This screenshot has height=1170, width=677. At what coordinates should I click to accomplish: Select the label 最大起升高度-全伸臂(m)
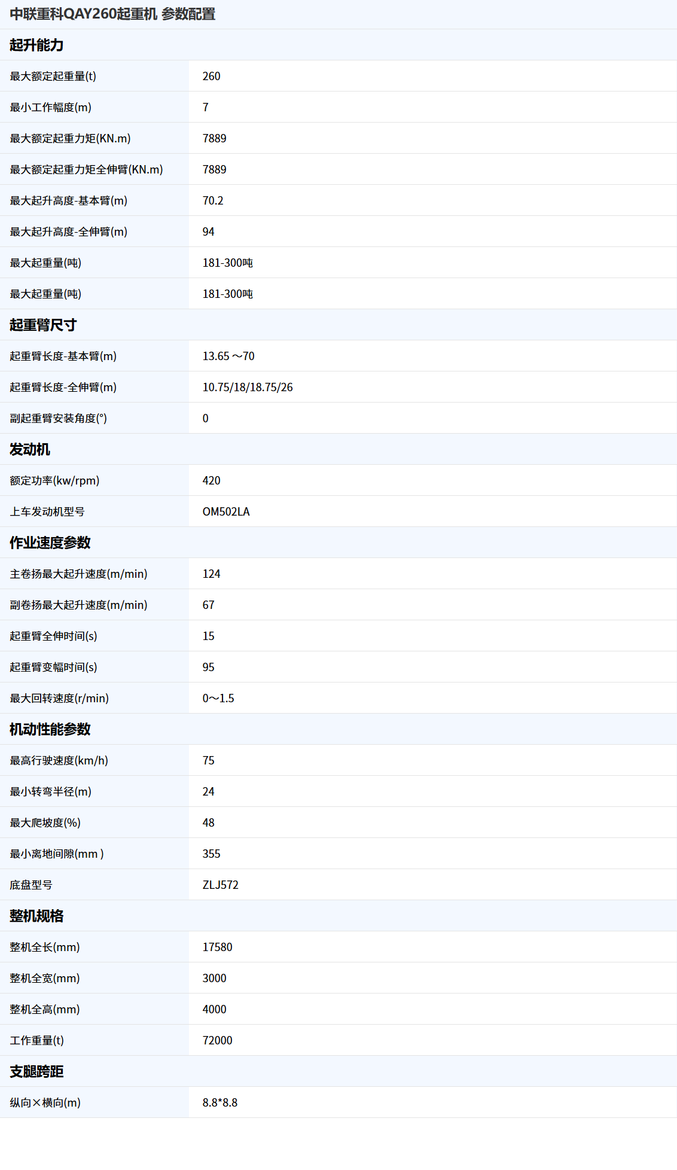69,231
